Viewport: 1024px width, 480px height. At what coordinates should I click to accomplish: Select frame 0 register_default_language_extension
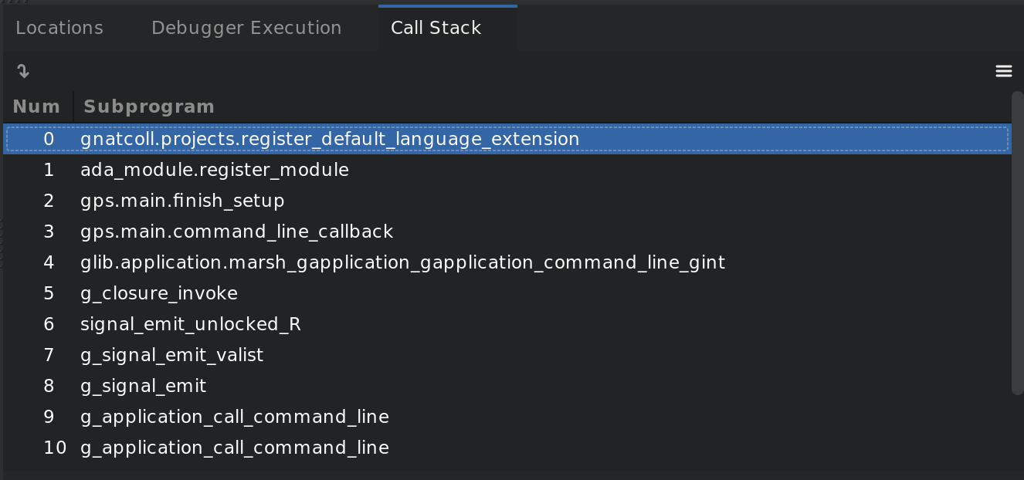507,139
